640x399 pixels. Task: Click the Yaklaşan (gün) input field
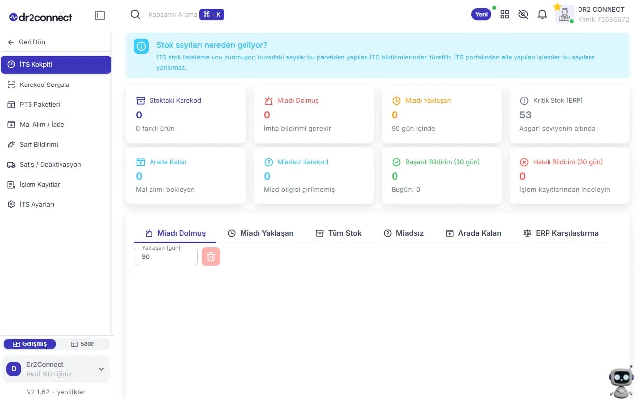[x=165, y=256]
